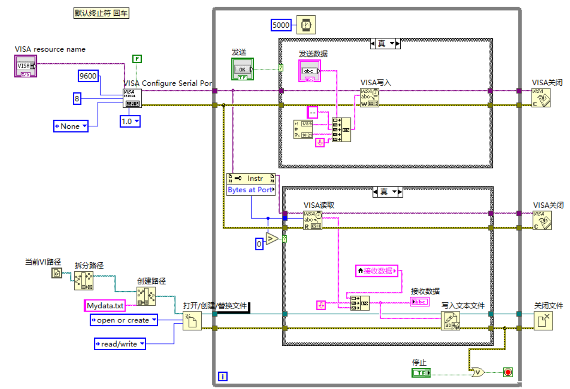Screen dimensions: 570x389
Task: Click the lower VISA关闭 close node
Action: click(542, 220)
